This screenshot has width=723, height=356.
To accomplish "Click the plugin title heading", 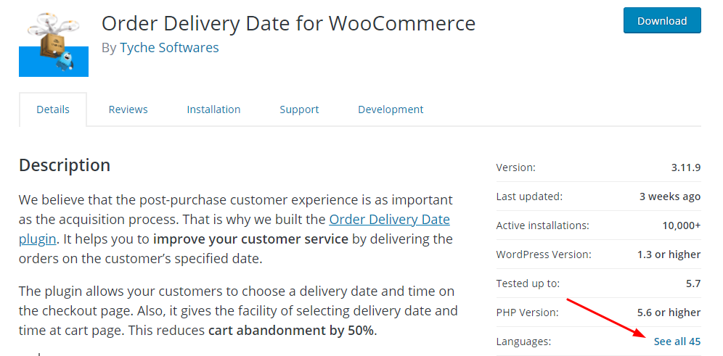I will [x=288, y=23].
